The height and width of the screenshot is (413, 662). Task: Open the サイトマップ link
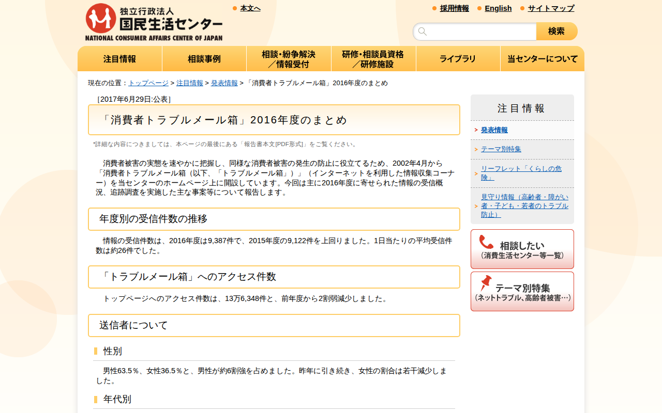pyautogui.click(x=551, y=8)
